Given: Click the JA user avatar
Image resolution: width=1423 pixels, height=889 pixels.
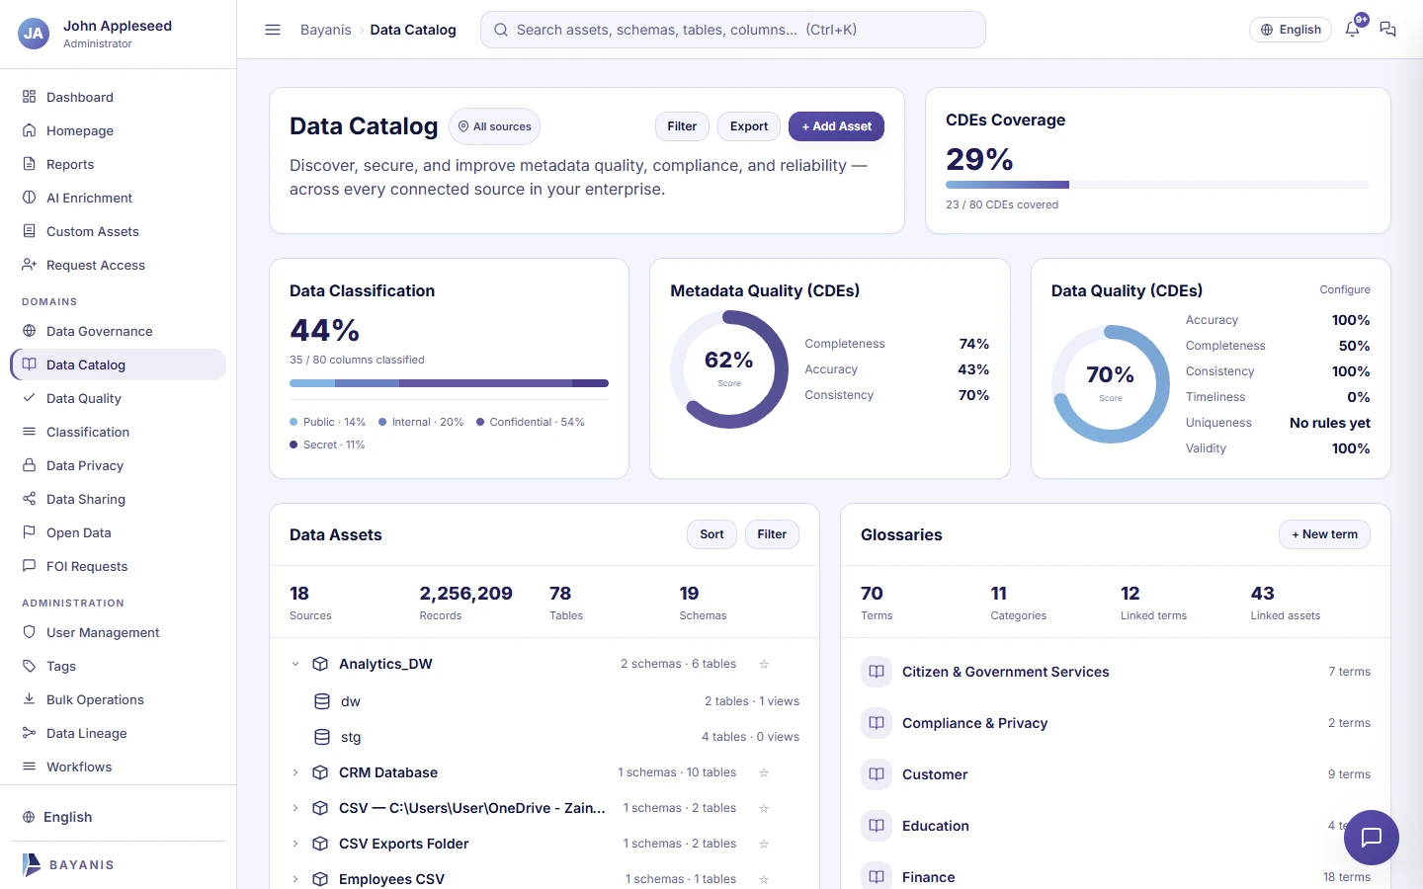Looking at the screenshot, I should 34,34.
